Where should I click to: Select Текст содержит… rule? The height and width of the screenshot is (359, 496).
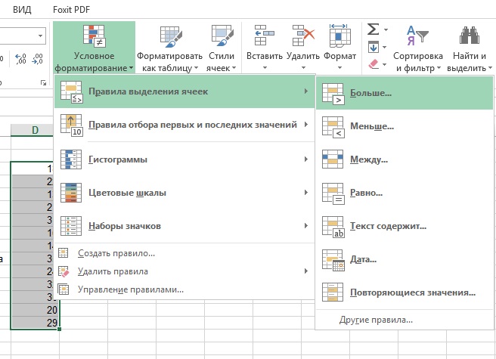pos(405,226)
